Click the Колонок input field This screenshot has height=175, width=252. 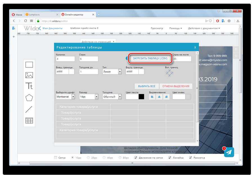point(65,59)
